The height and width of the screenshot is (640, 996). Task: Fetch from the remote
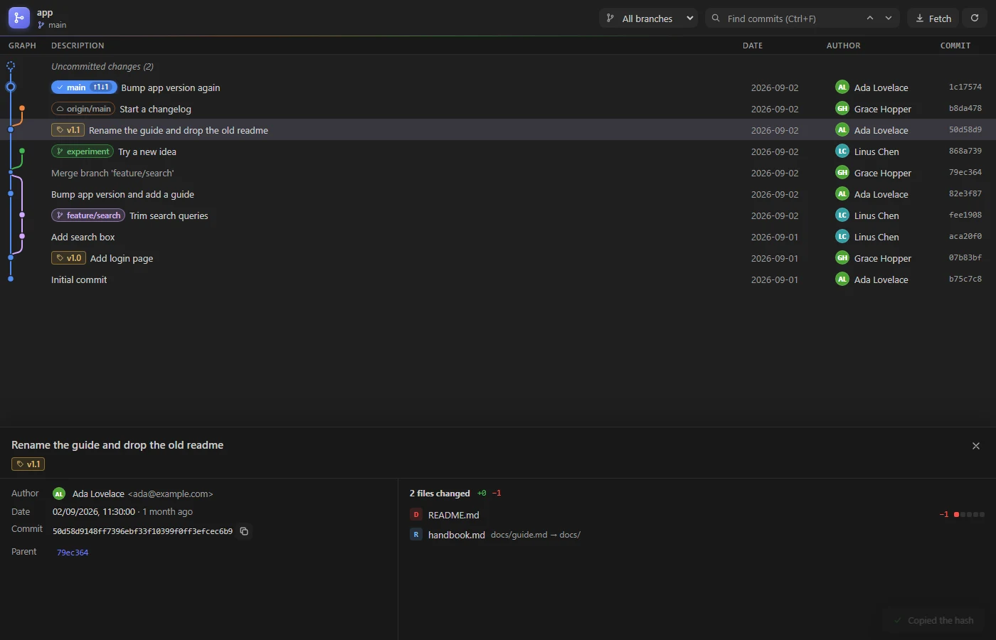point(933,18)
